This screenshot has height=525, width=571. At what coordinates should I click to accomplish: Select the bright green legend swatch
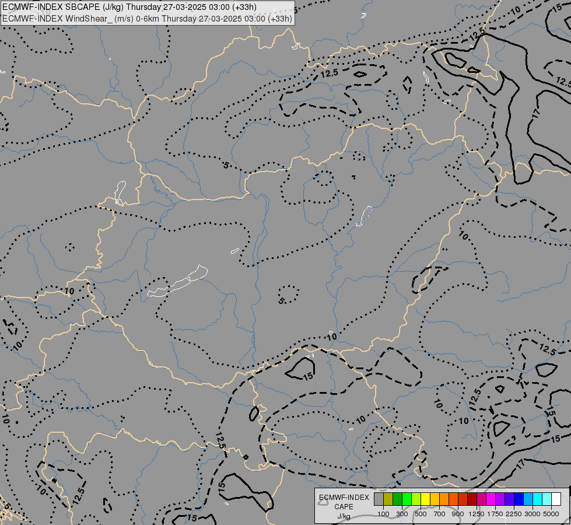[407, 499]
